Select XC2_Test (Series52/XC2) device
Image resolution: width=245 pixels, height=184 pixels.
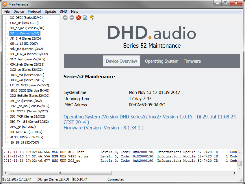(28, 59)
